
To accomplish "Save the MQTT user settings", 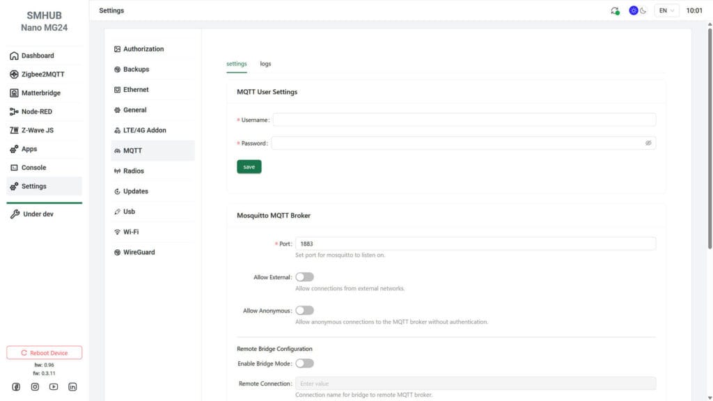I will coord(249,166).
